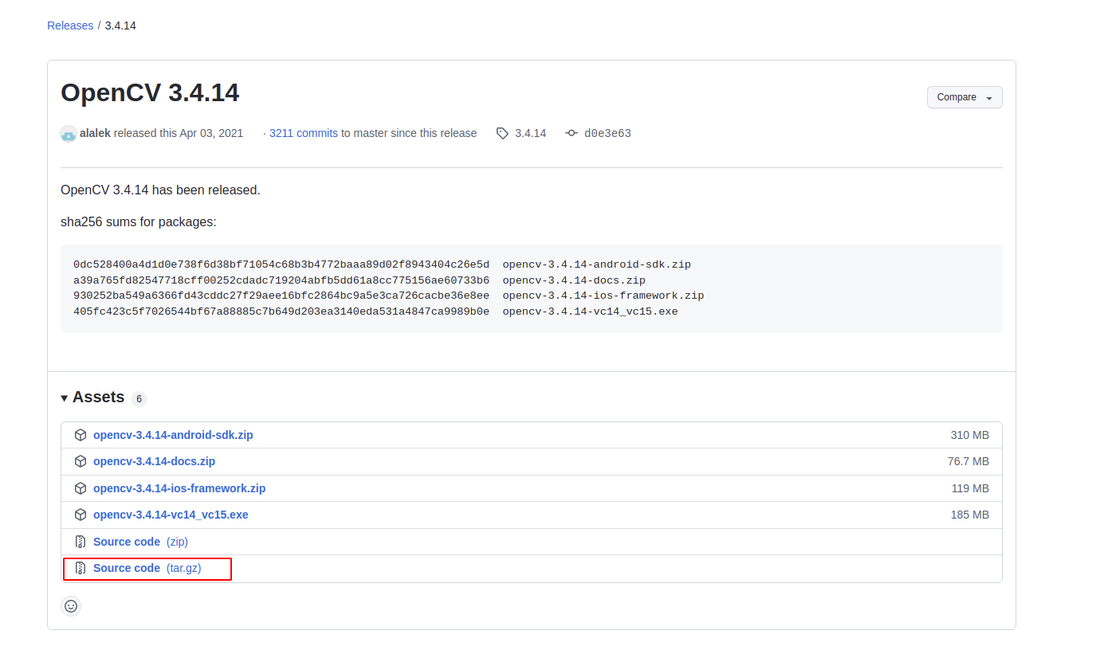Viewport: 1116px width, 654px height.
Task: Click package icon for android-sdk.zip
Action: click(81, 435)
